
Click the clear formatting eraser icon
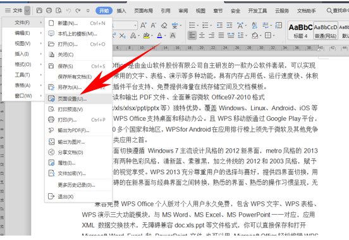click(x=164, y=25)
